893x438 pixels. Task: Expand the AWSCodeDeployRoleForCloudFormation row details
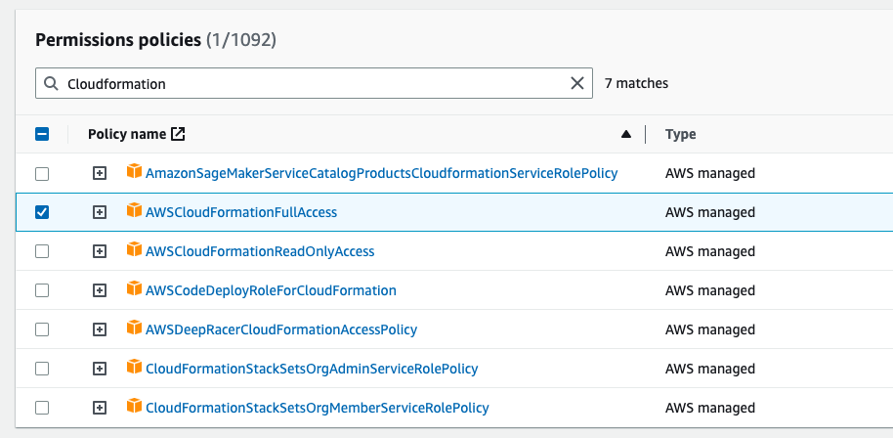(100, 290)
